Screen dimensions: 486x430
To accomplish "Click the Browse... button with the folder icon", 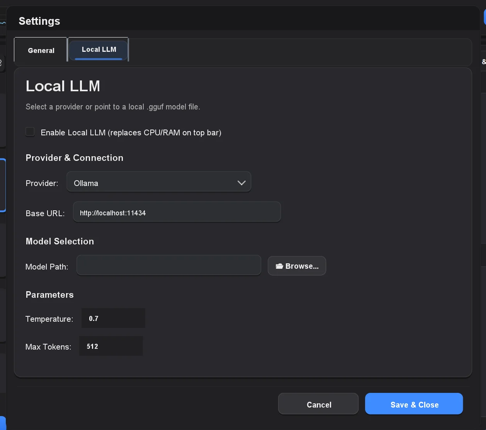I will point(297,266).
